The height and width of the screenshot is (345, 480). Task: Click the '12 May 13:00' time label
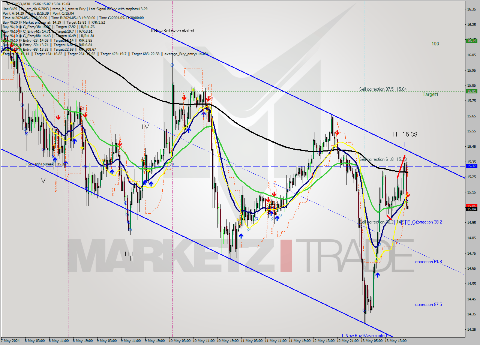click(323, 341)
